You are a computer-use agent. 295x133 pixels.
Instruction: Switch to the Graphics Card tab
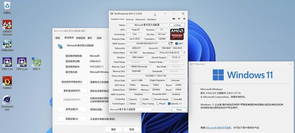point(117,19)
